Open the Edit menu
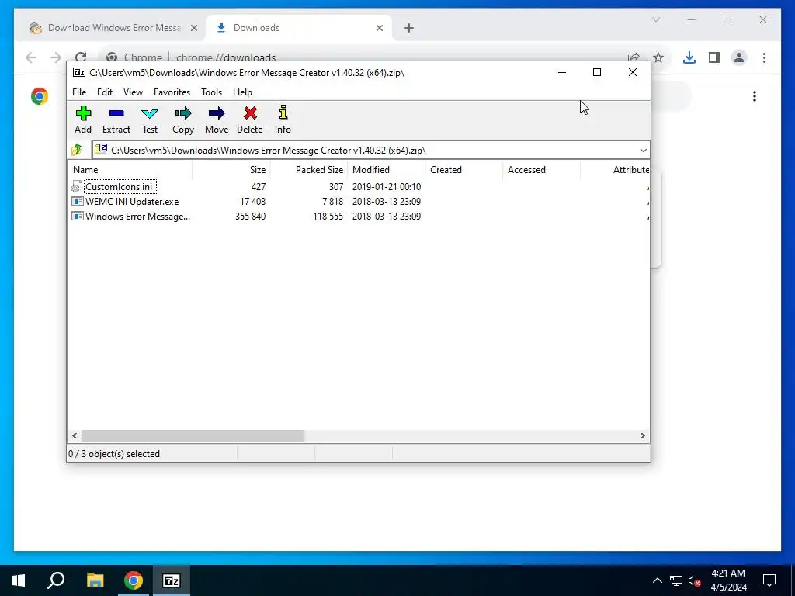 point(105,92)
